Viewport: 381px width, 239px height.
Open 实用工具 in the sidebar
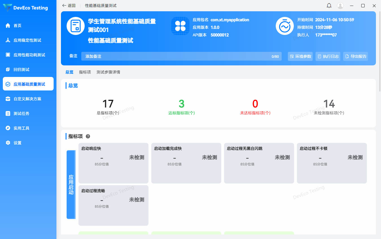point(28,128)
